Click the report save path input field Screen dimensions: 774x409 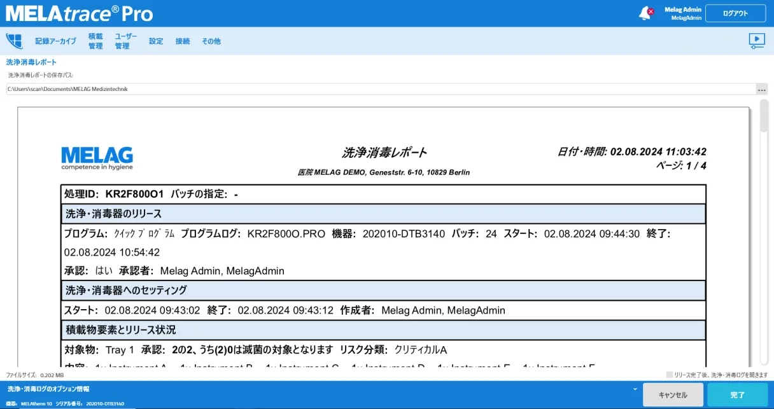pyautogui.click(x=380, y=90)
